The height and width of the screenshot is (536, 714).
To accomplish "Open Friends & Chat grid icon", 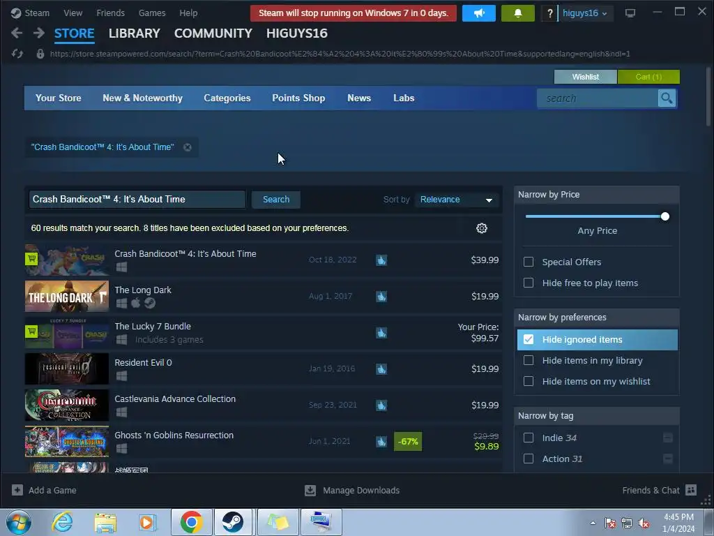I will click(x=691, y=490).
